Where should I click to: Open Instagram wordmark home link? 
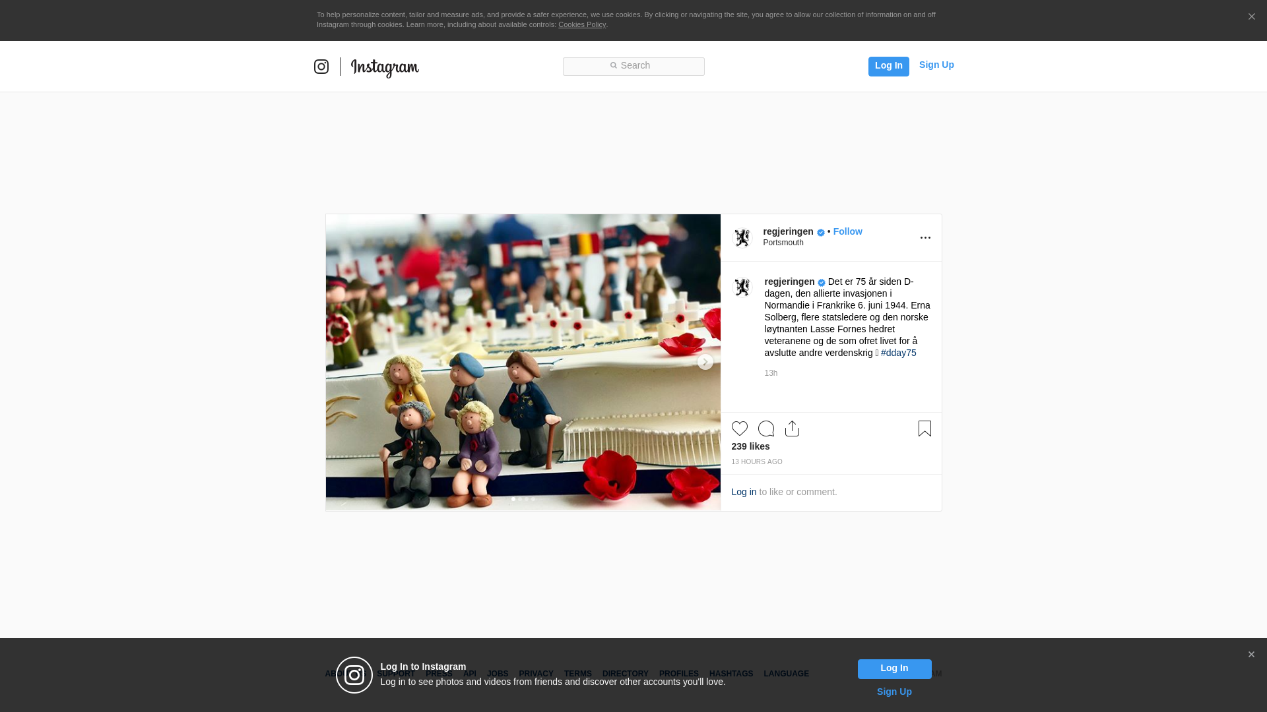(x=385, y=67)
